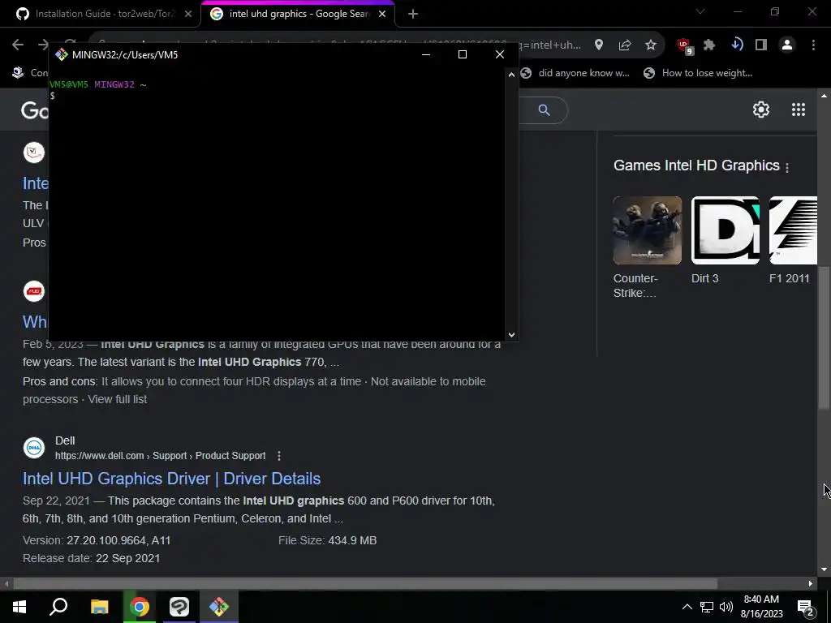Viewport: 831px width, 623px height.
Task: Click the 'View full list' link
Action: click(118, 399)
